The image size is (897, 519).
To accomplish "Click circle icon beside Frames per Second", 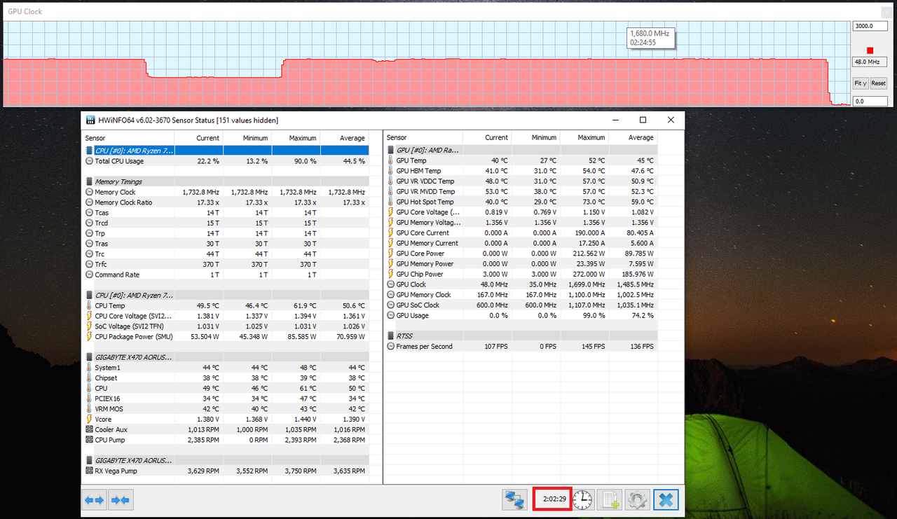I will pos(390,346).
